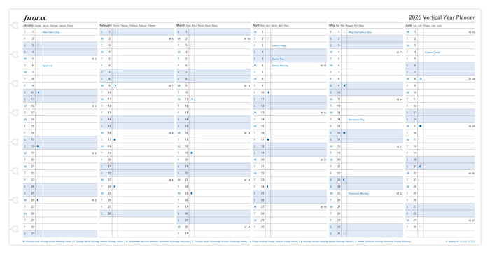
Task: Click the full moon symbol on April 2
Action: click(268, 38)
